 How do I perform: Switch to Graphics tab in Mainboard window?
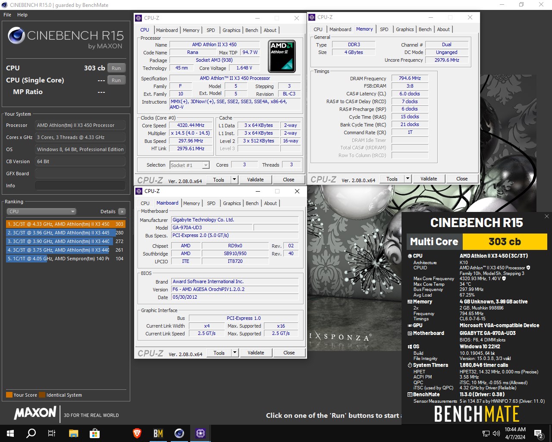[232, 203]
